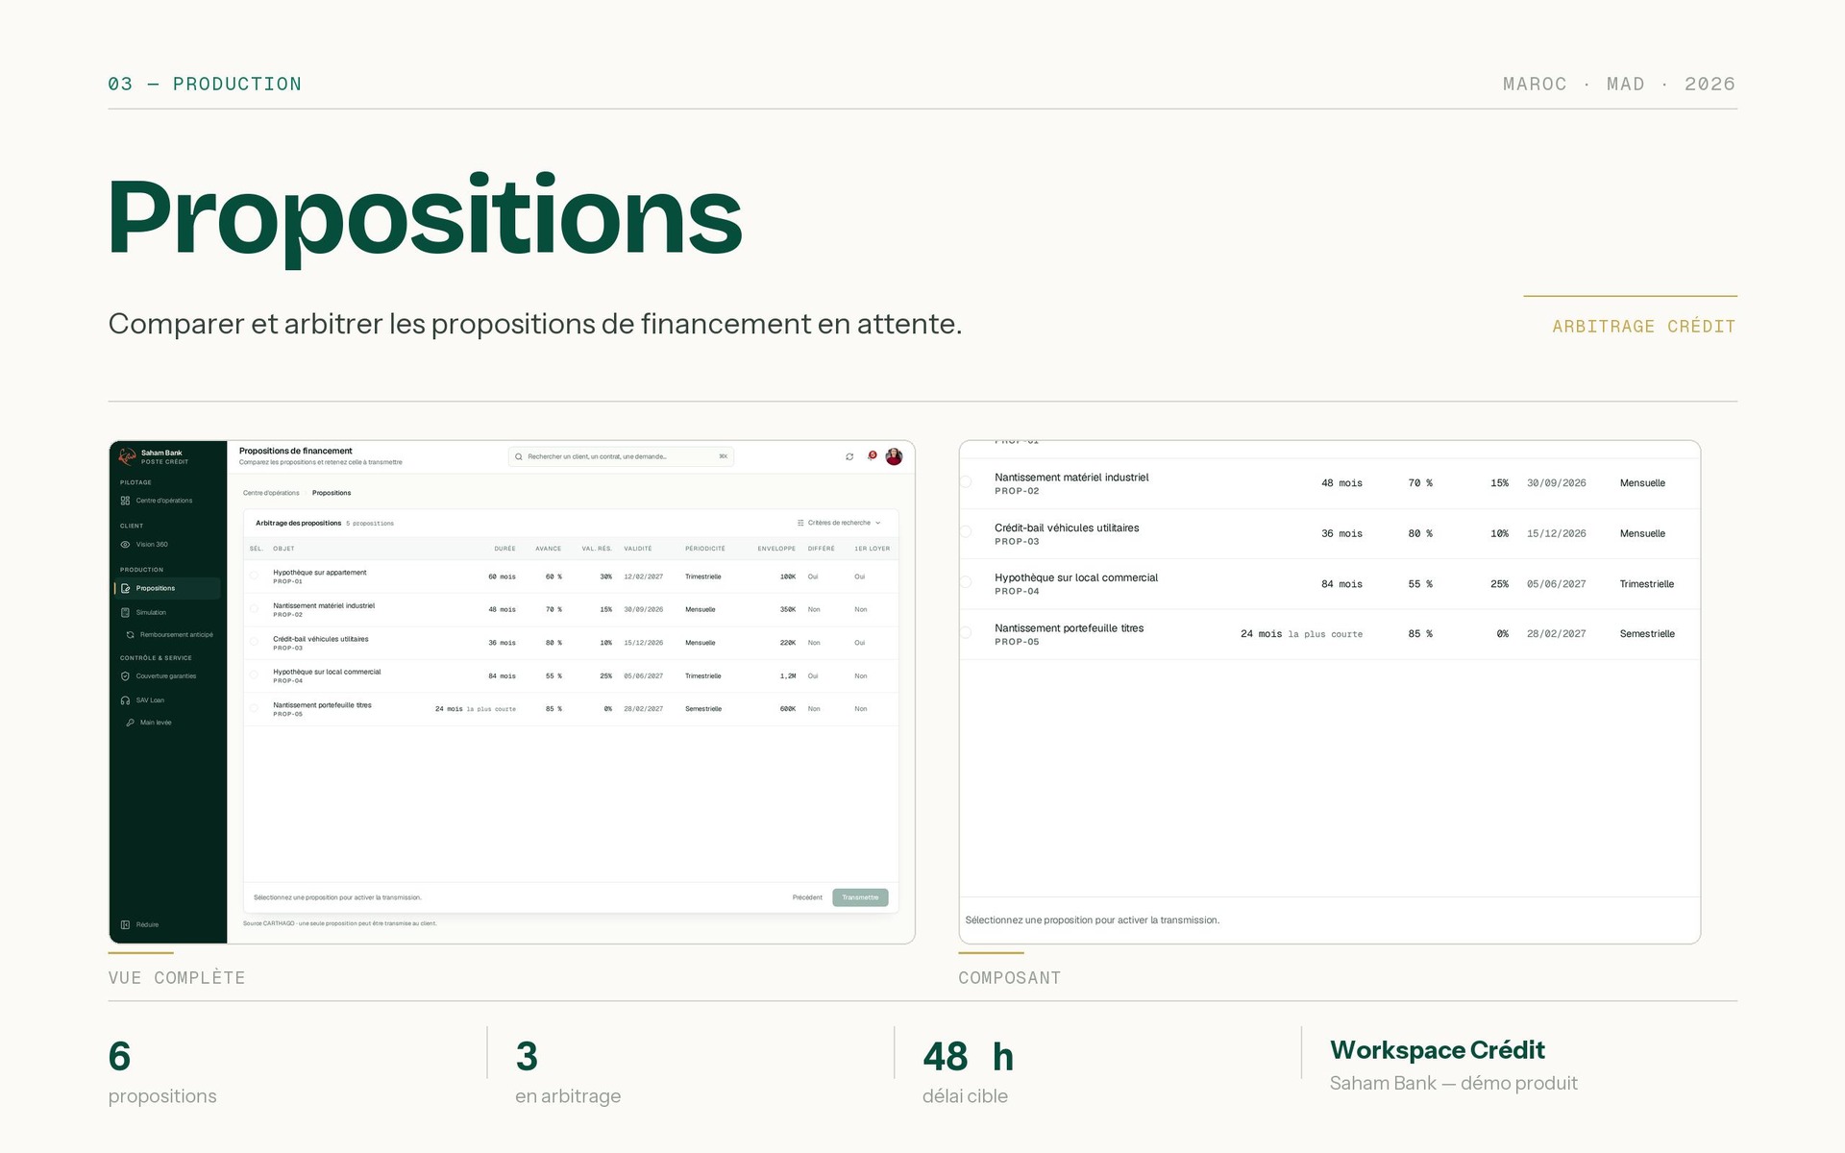Click Nantissement matériel industriel in the Composant panel
The image size is (1845, 1153).
(1071, 478)
